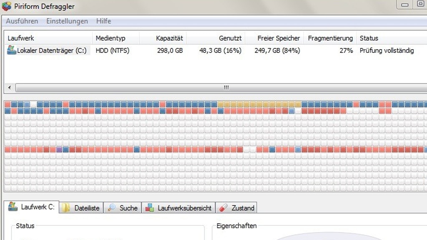The height and width of the screenshot is (240, 427).
Task: Click the Piriform Defraggler app icon
Action: coord(7,6)
